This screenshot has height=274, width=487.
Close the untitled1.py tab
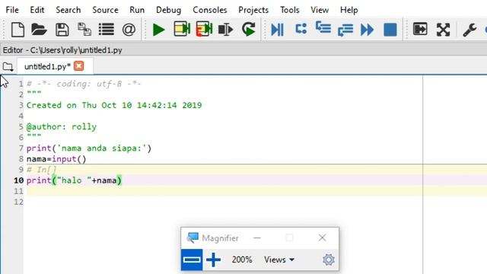[x=79, y=66]
